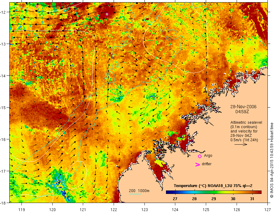This screenshot has width=274, height=212.
Task: Click the longitude label 124
Action: click(175, 210)
